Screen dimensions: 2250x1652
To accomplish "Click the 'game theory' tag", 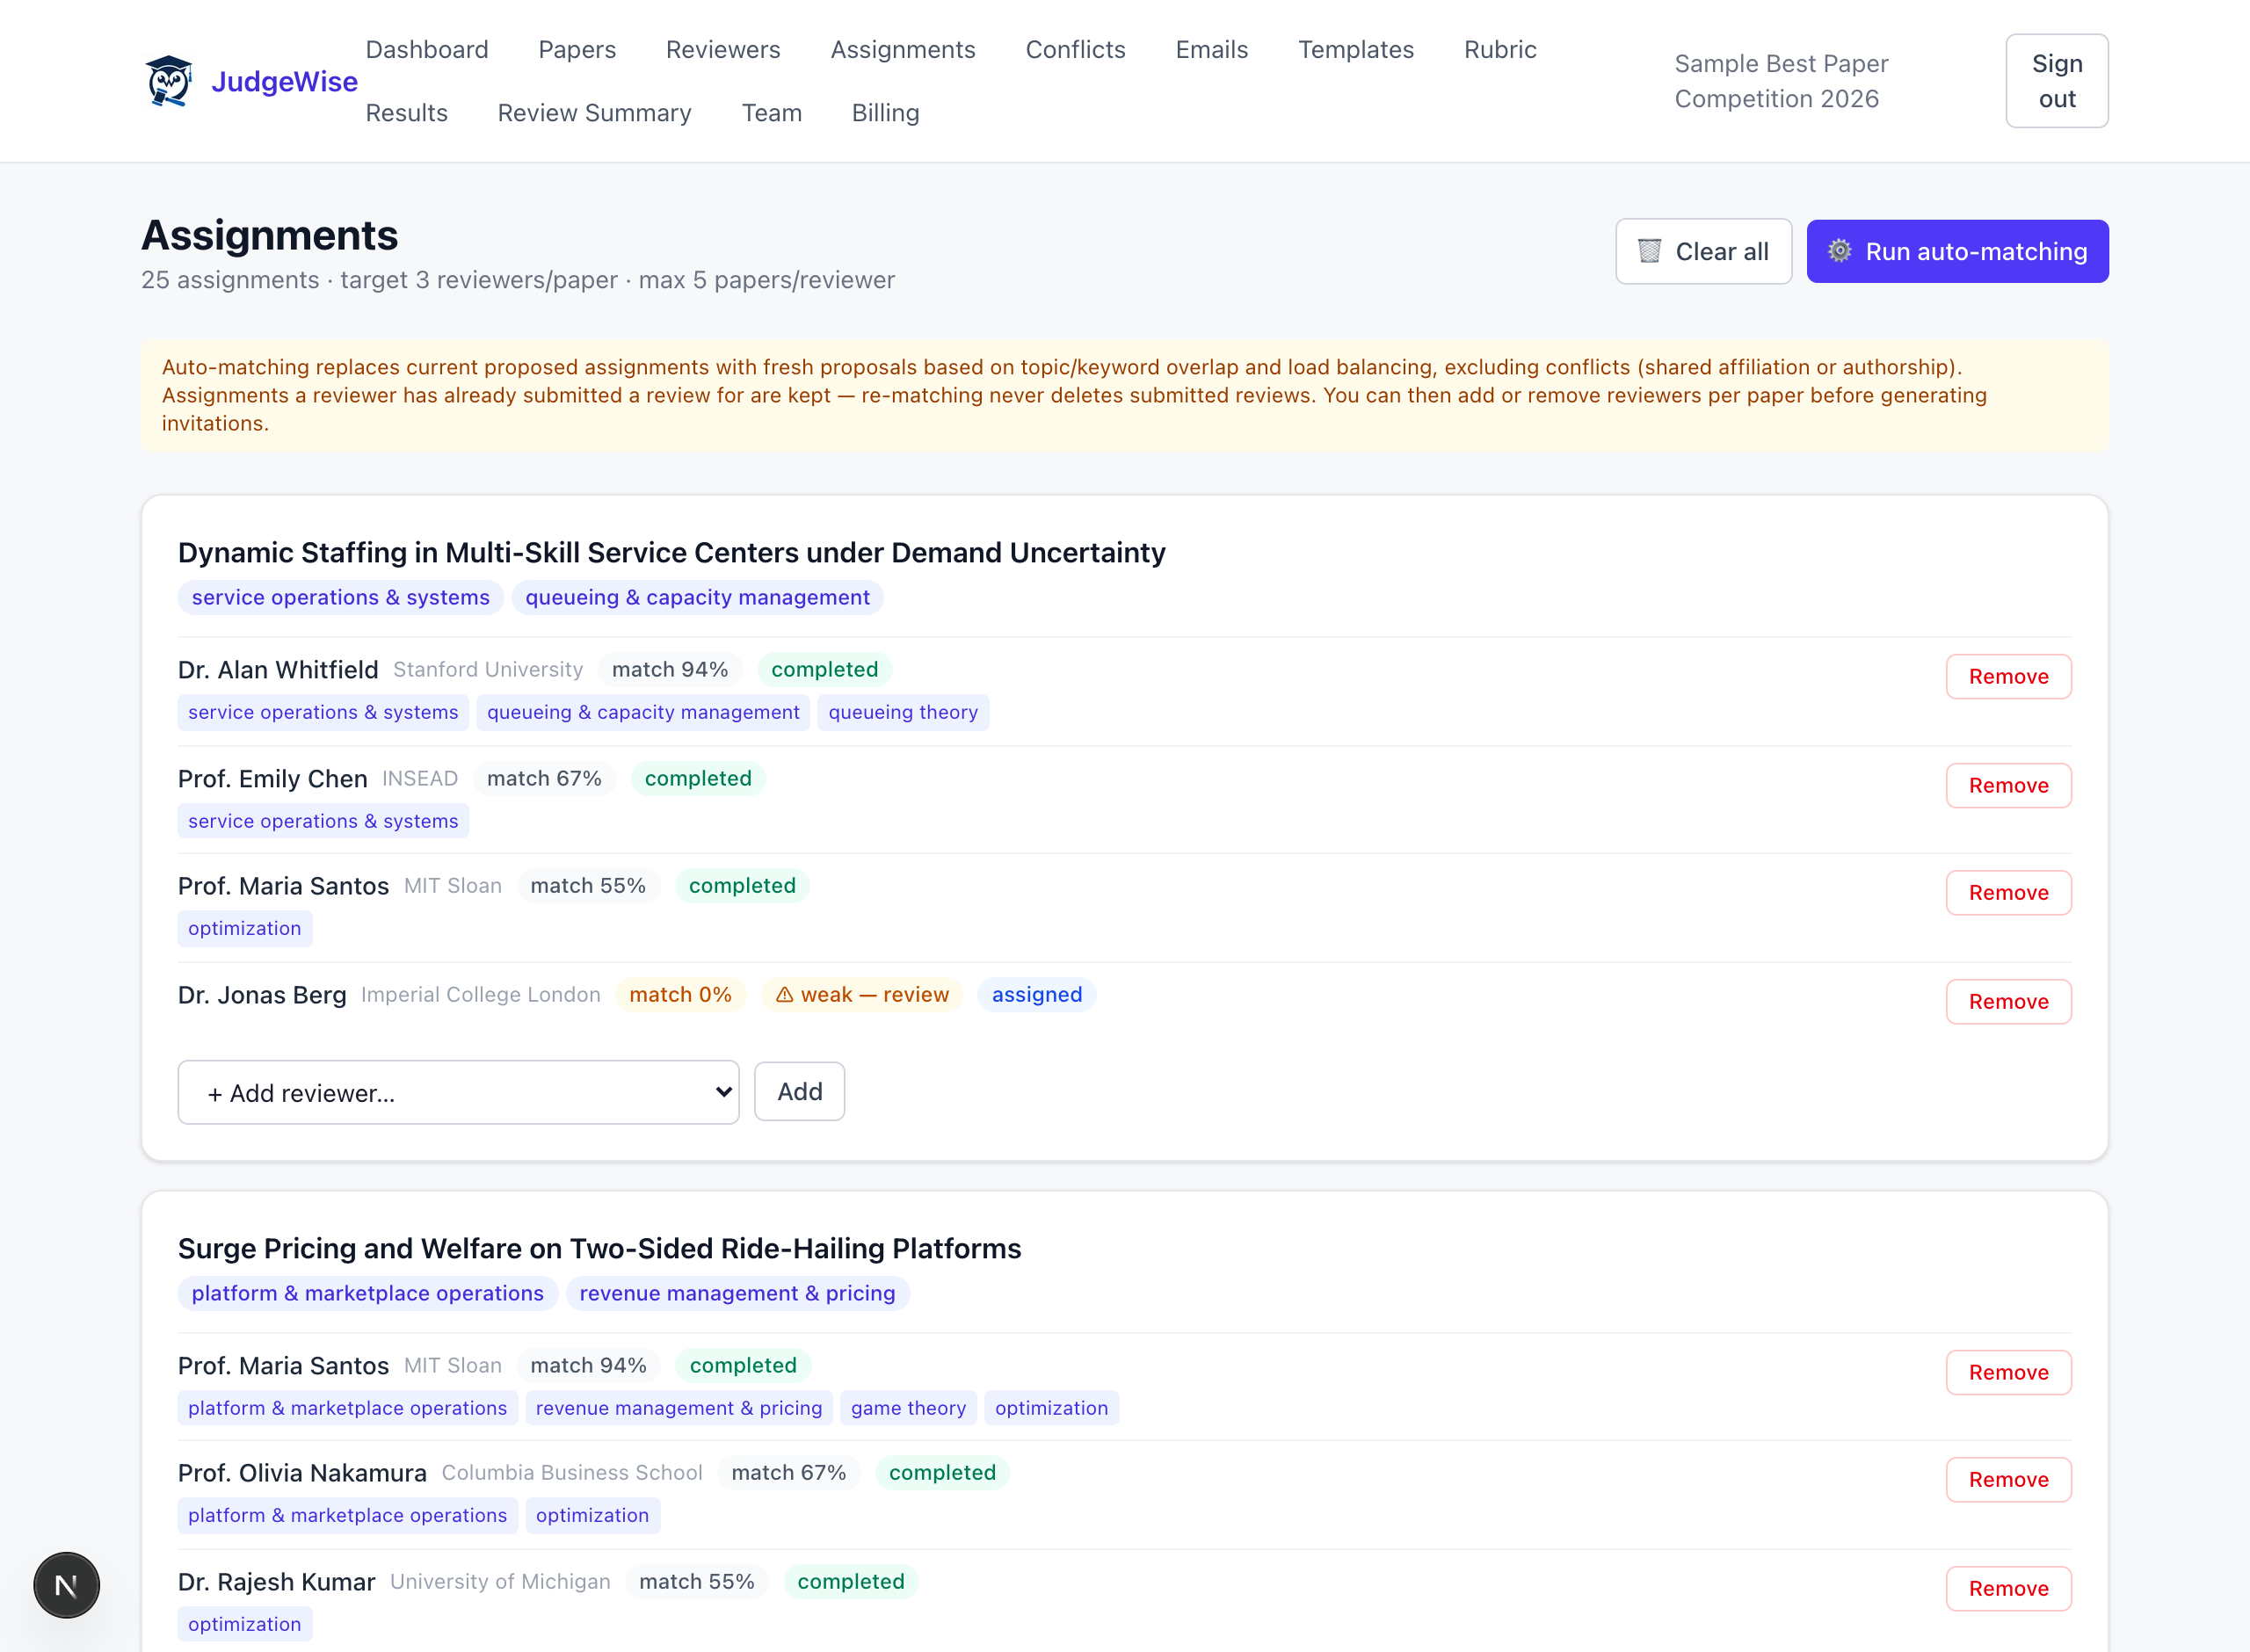I will click(908, 1409).
